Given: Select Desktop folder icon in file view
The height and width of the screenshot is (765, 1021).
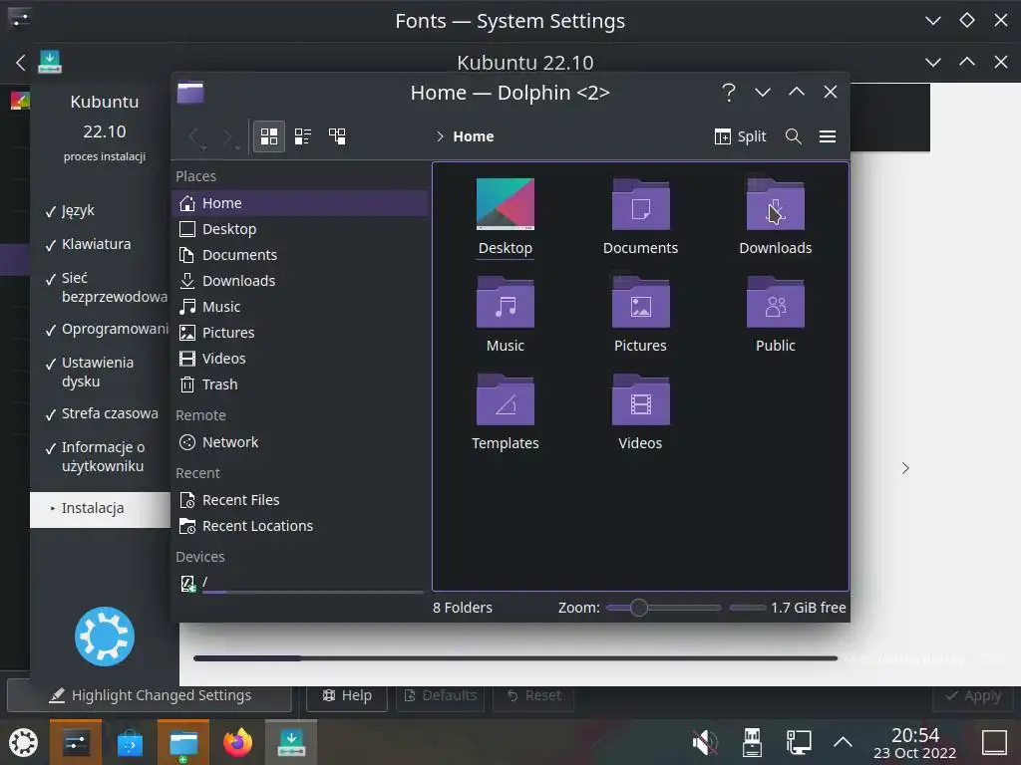Looking at the screenshot, I should (506, 204).
